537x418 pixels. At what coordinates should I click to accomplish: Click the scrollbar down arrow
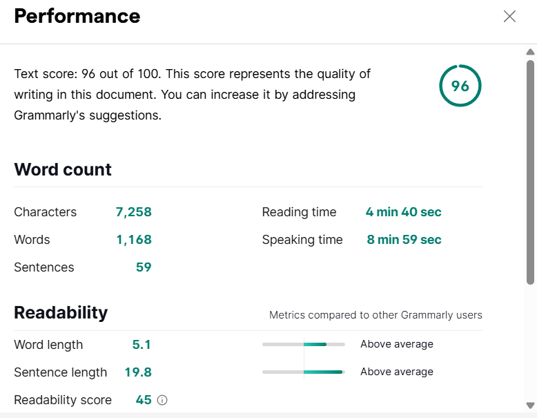coord(530,406)
